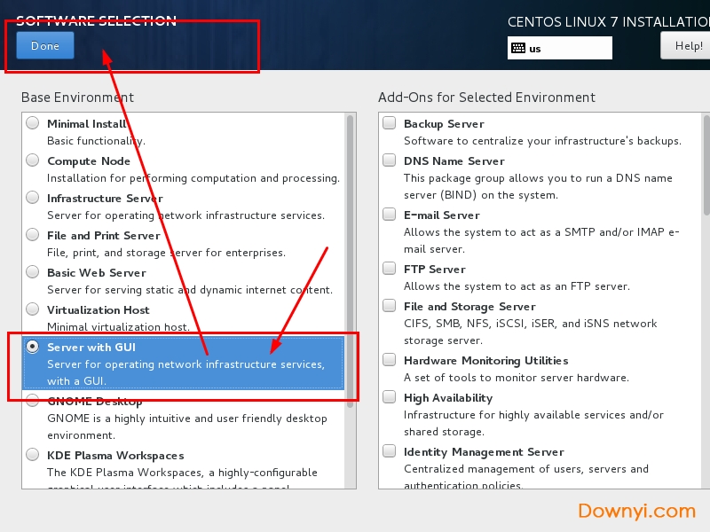Enable the High Availability checkbox

[390, 398]
